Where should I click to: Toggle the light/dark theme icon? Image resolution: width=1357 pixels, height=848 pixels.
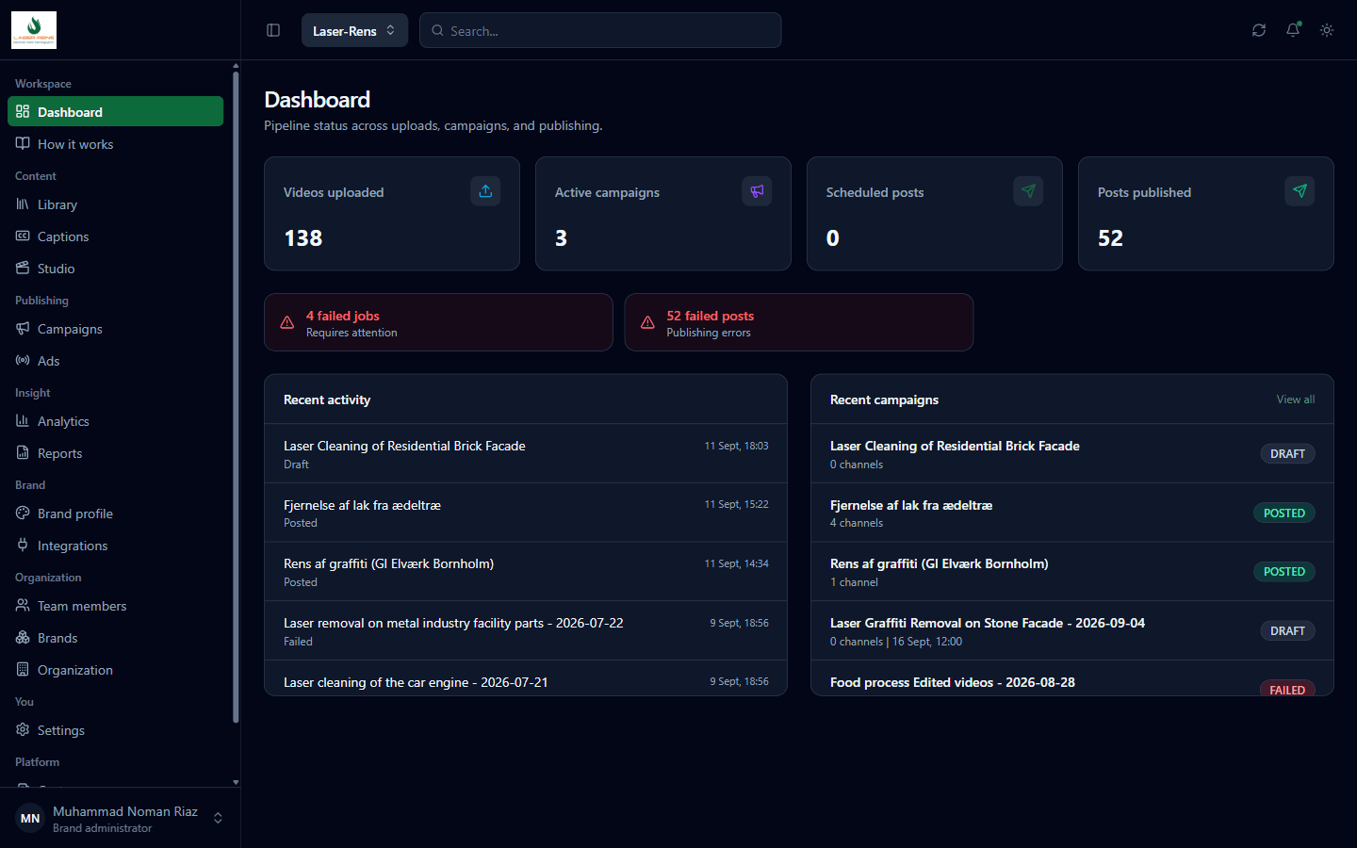point(1327,30)
